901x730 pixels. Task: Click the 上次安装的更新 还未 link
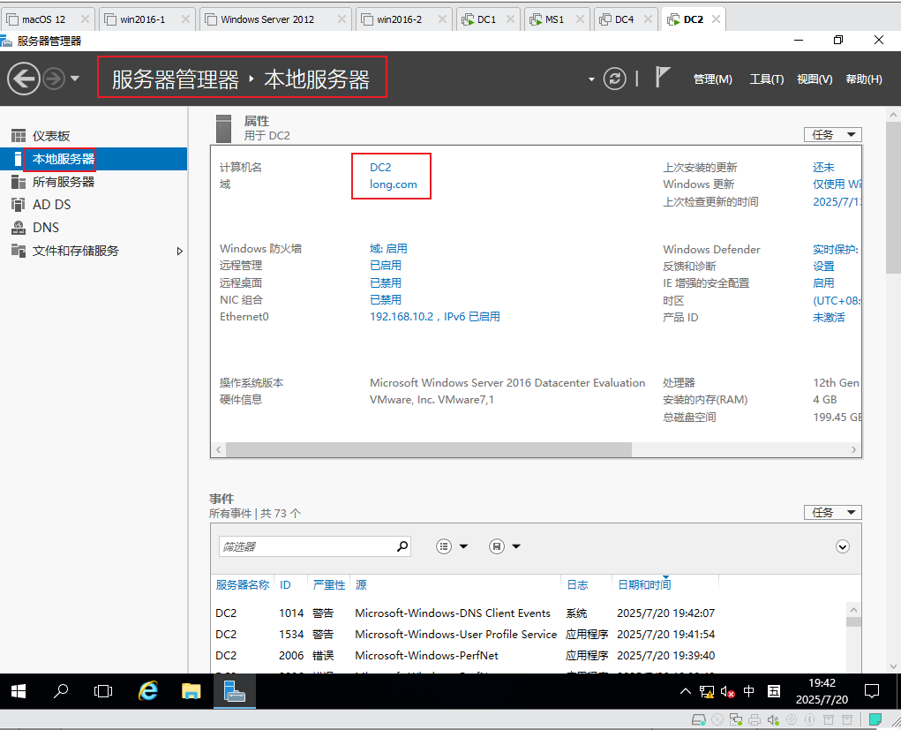[823, 167]
